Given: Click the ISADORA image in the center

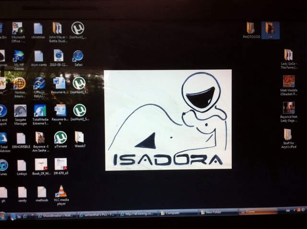Looking at the screenshot, I should click(x=167, y=119).
